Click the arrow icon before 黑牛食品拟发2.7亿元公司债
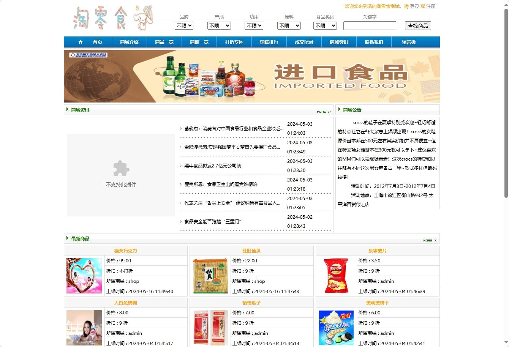The image size is (509, 347). 180,166
